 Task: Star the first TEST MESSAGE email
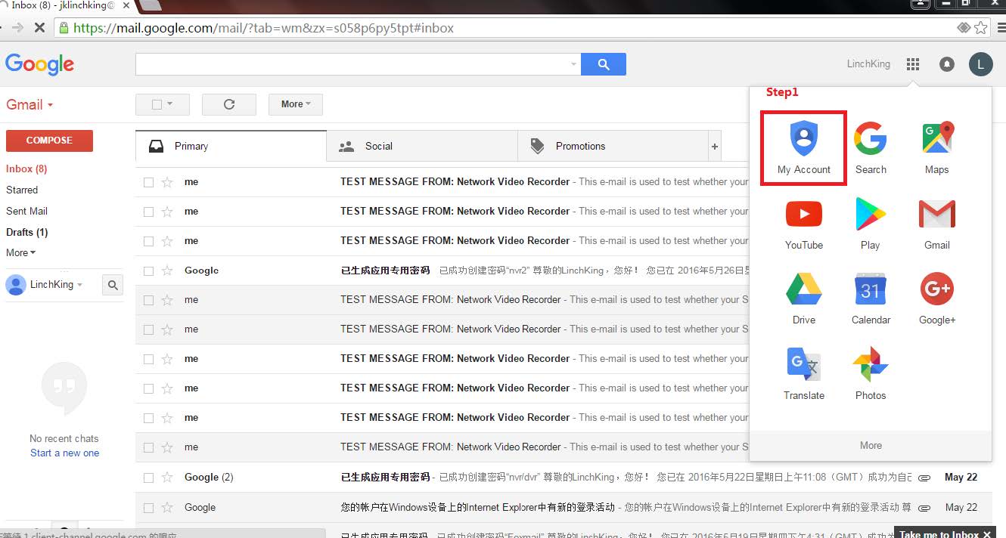pos(167,182)
